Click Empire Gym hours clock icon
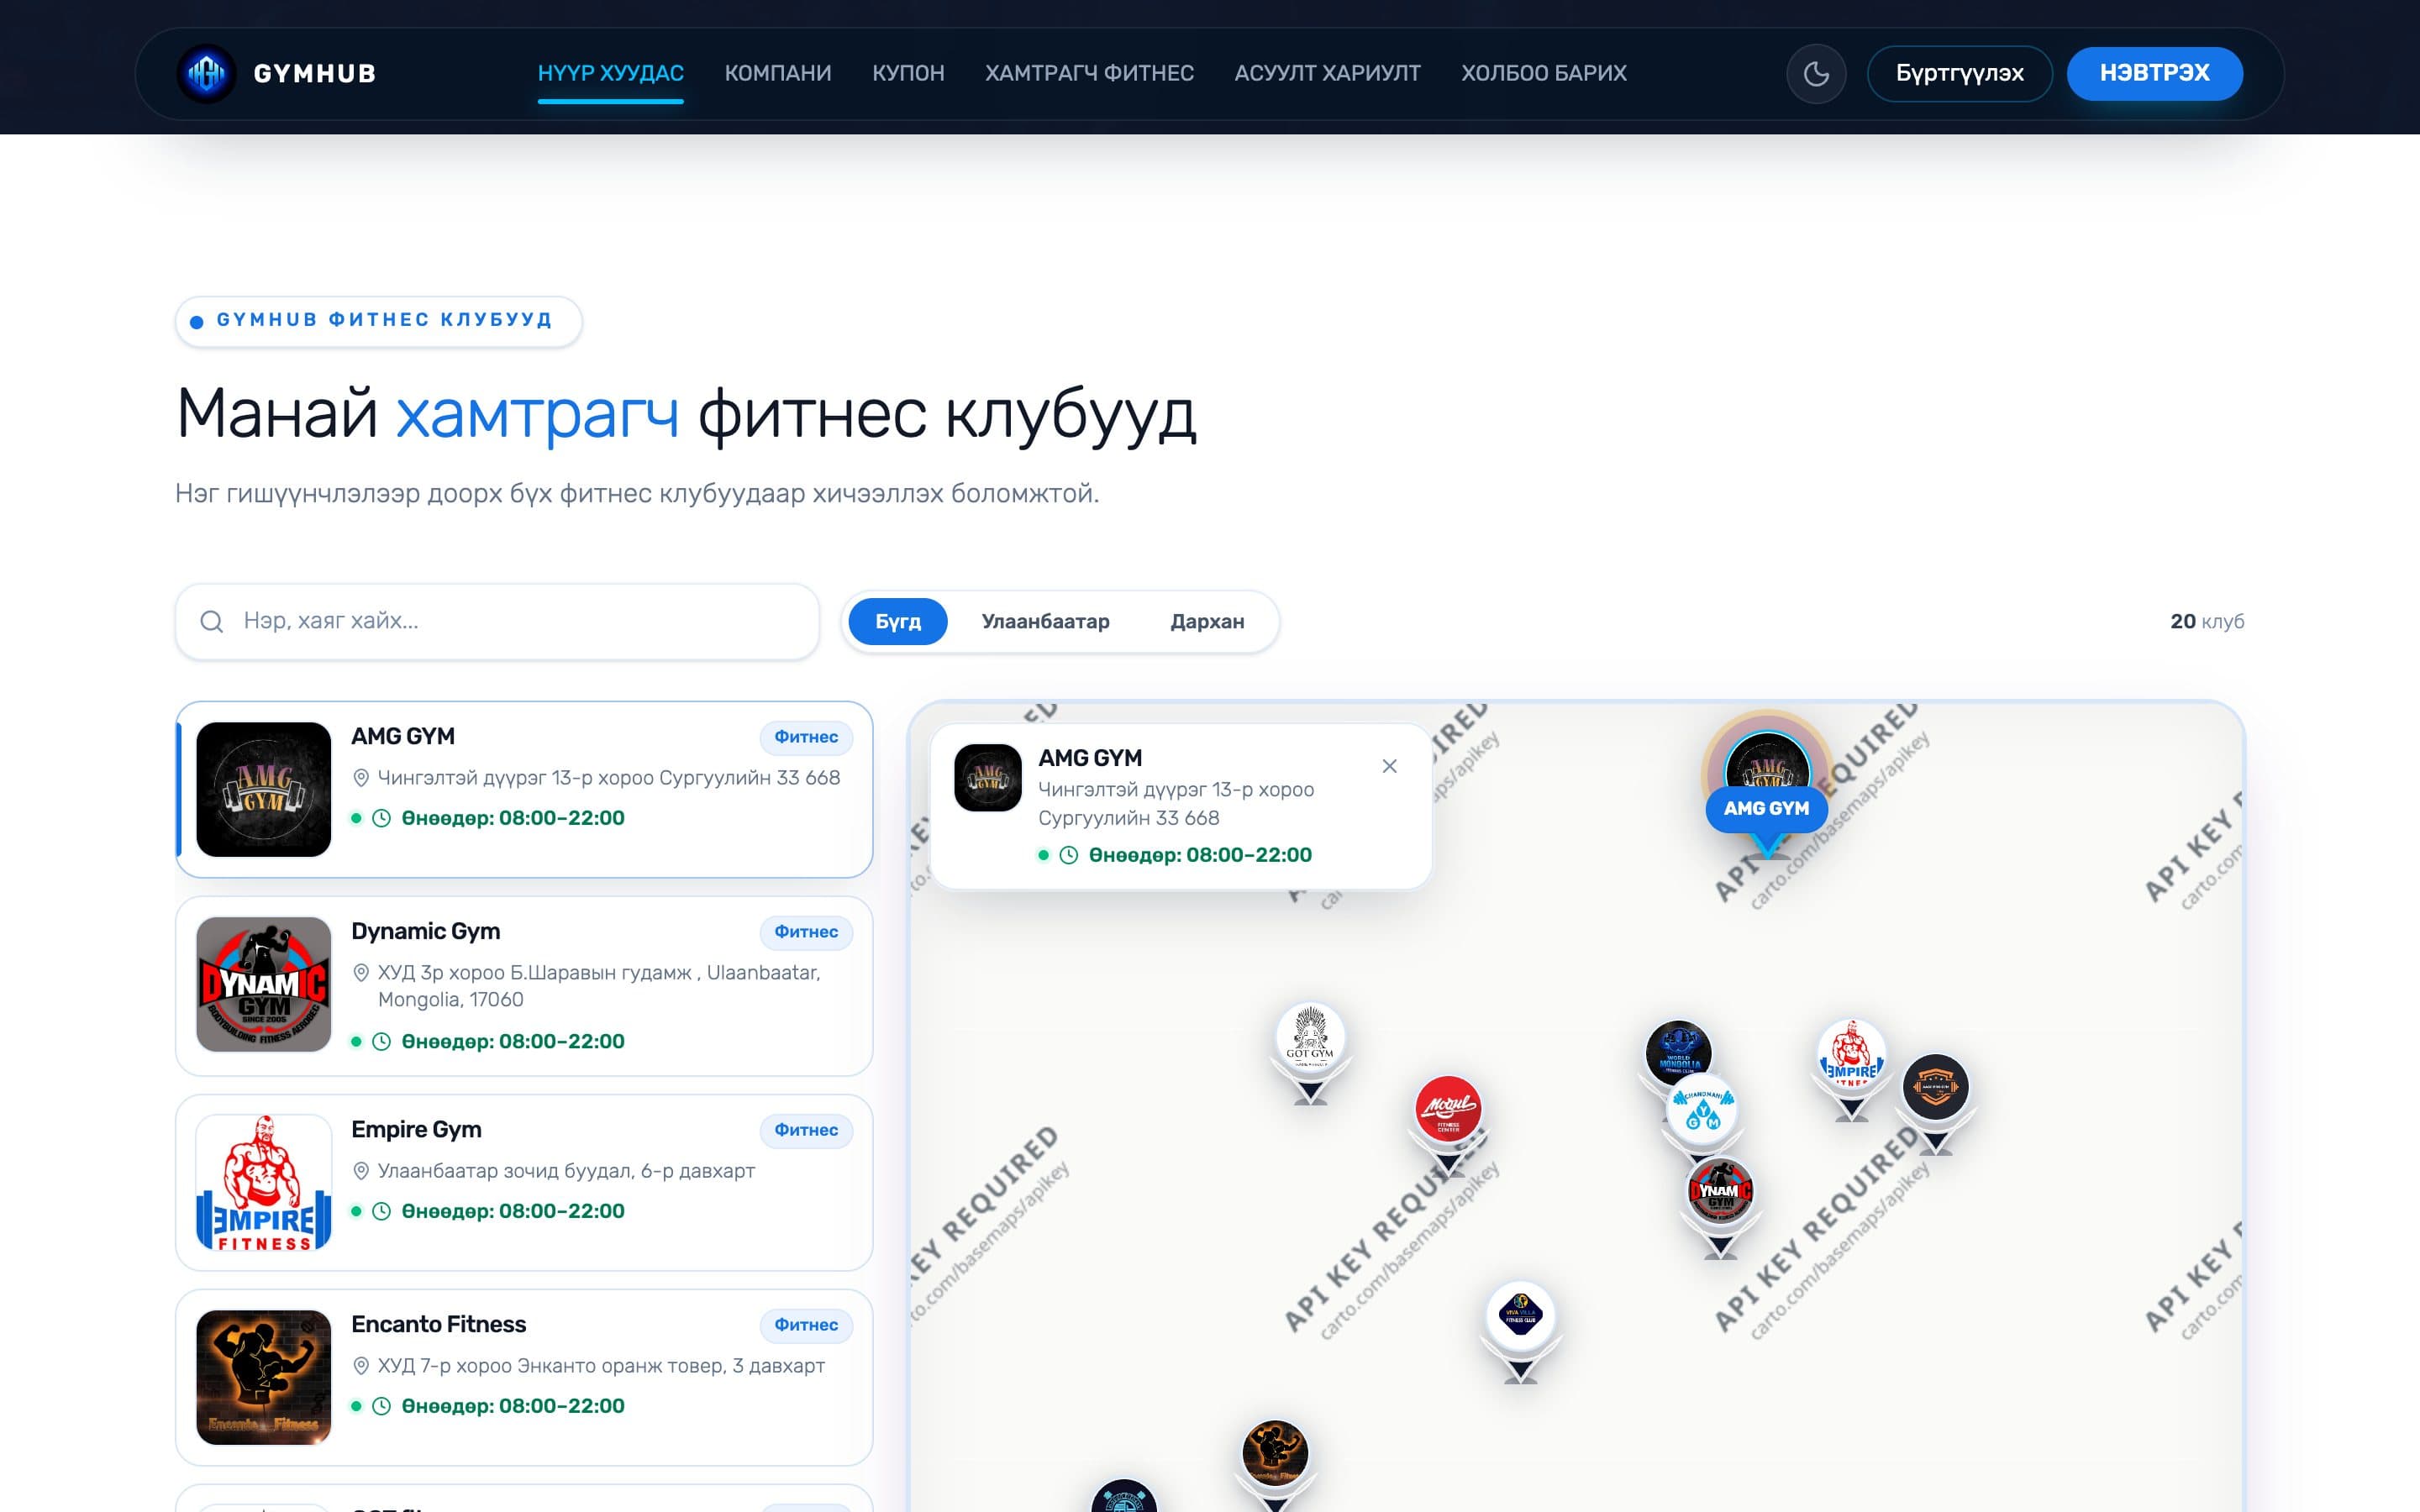The width and height of the screenshot is (2420, 1512). (381, 1211)
